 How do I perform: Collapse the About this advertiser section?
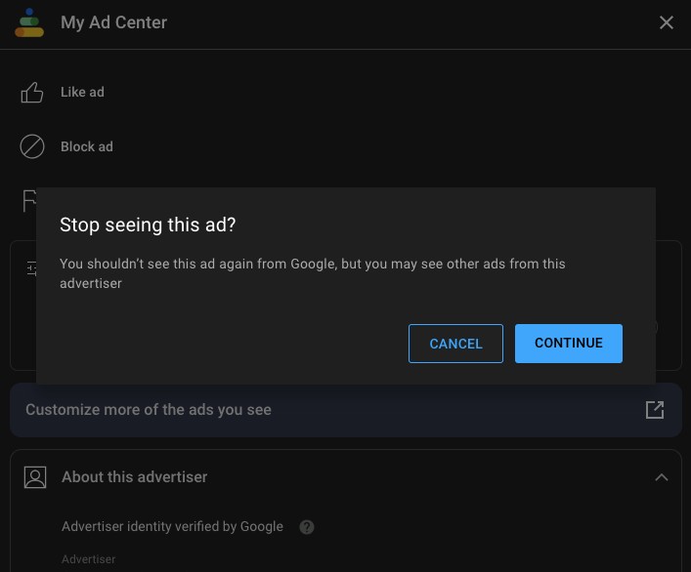pos(662,477)
